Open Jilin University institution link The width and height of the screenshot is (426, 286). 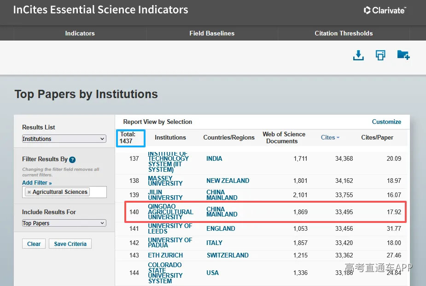[165, 195]
